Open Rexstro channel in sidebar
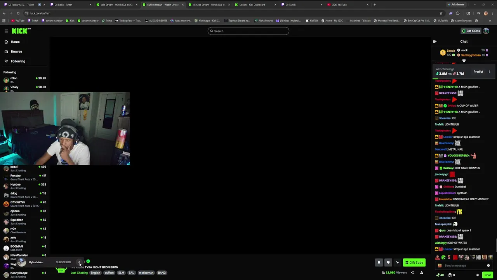 (x=25, y=177)
